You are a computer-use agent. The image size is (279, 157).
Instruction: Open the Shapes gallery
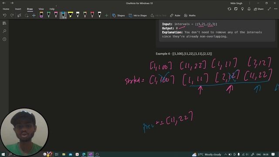point(119,16)
